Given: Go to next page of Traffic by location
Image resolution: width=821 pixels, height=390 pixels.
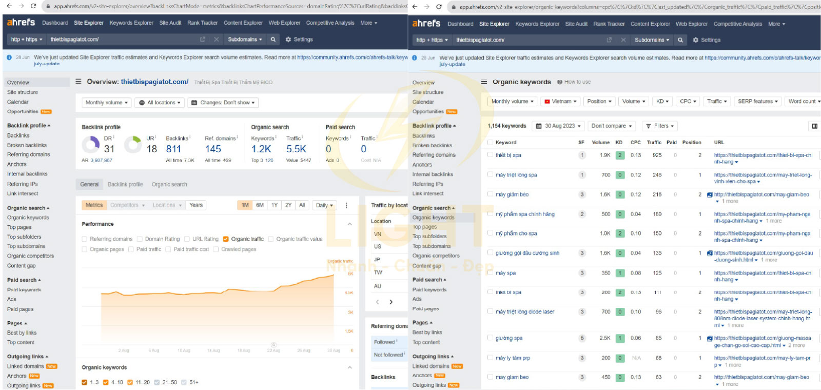Looking at the screenshot, I should point(391,302).
